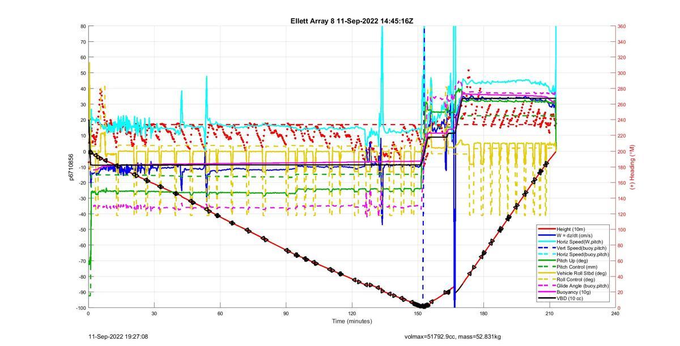
Task: Select the right-axis tick label "320"
Action: tap(622, 58)
